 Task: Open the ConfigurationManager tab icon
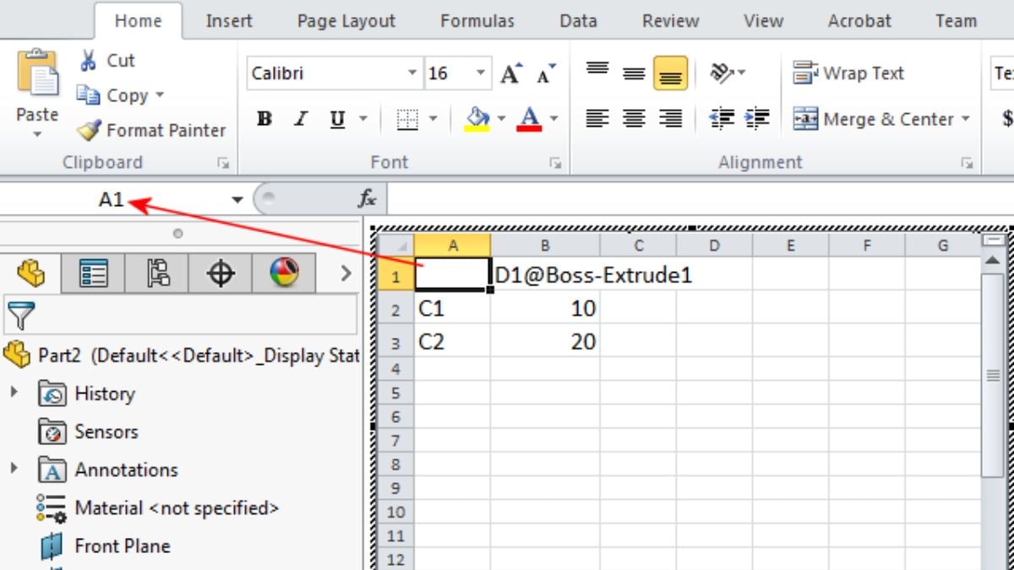pyautogui.click(x=157, y=274)
